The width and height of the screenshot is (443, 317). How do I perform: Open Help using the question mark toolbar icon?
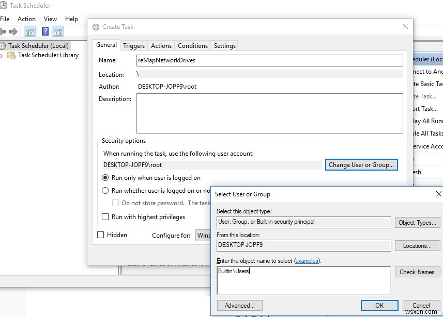(x=45, y=31)
